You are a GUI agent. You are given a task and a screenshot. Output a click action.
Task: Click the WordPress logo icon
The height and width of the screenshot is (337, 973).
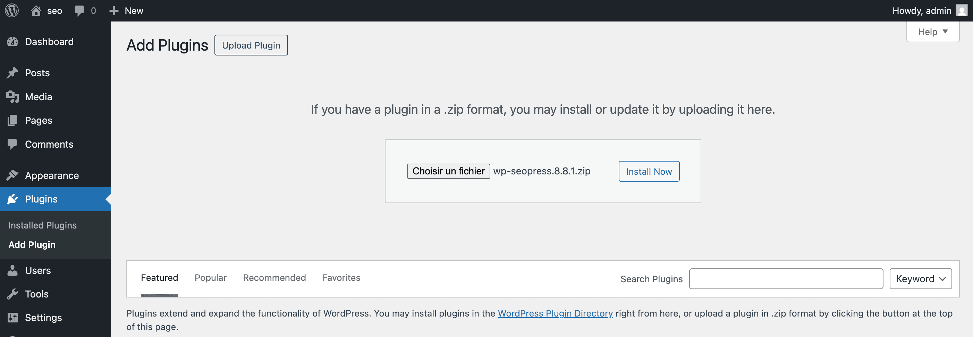pos(12,10)
